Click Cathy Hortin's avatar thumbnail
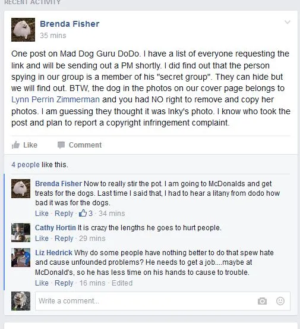The height and width of the screenshot is (329, 300). 21,233
